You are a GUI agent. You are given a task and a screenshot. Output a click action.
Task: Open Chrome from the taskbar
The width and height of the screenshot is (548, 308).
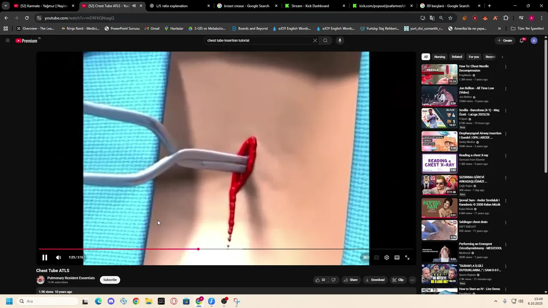(x=136, y=302)
